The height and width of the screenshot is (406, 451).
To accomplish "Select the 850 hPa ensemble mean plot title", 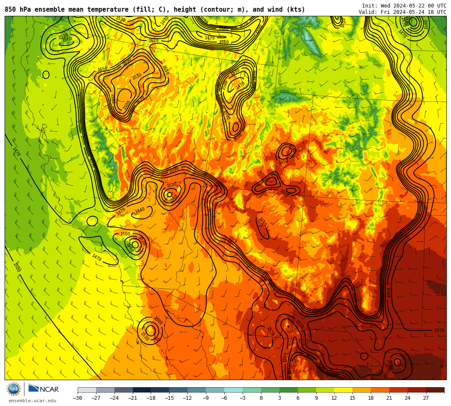I will pos(155,10).
